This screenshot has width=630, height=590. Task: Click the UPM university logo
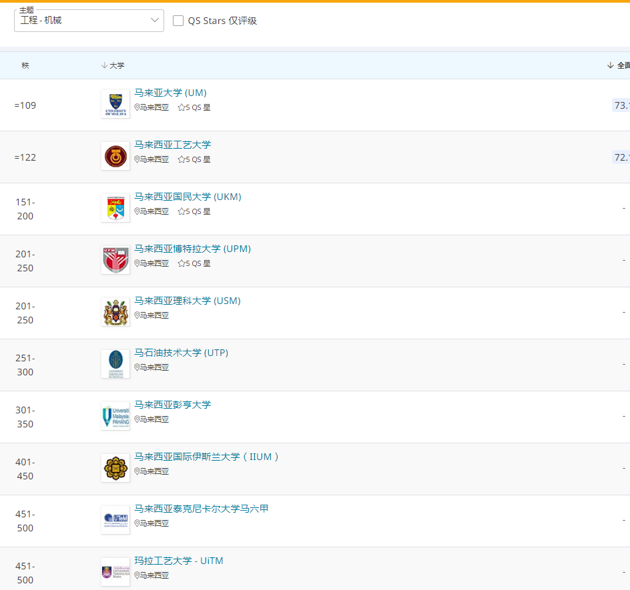[x=115, y=261]
